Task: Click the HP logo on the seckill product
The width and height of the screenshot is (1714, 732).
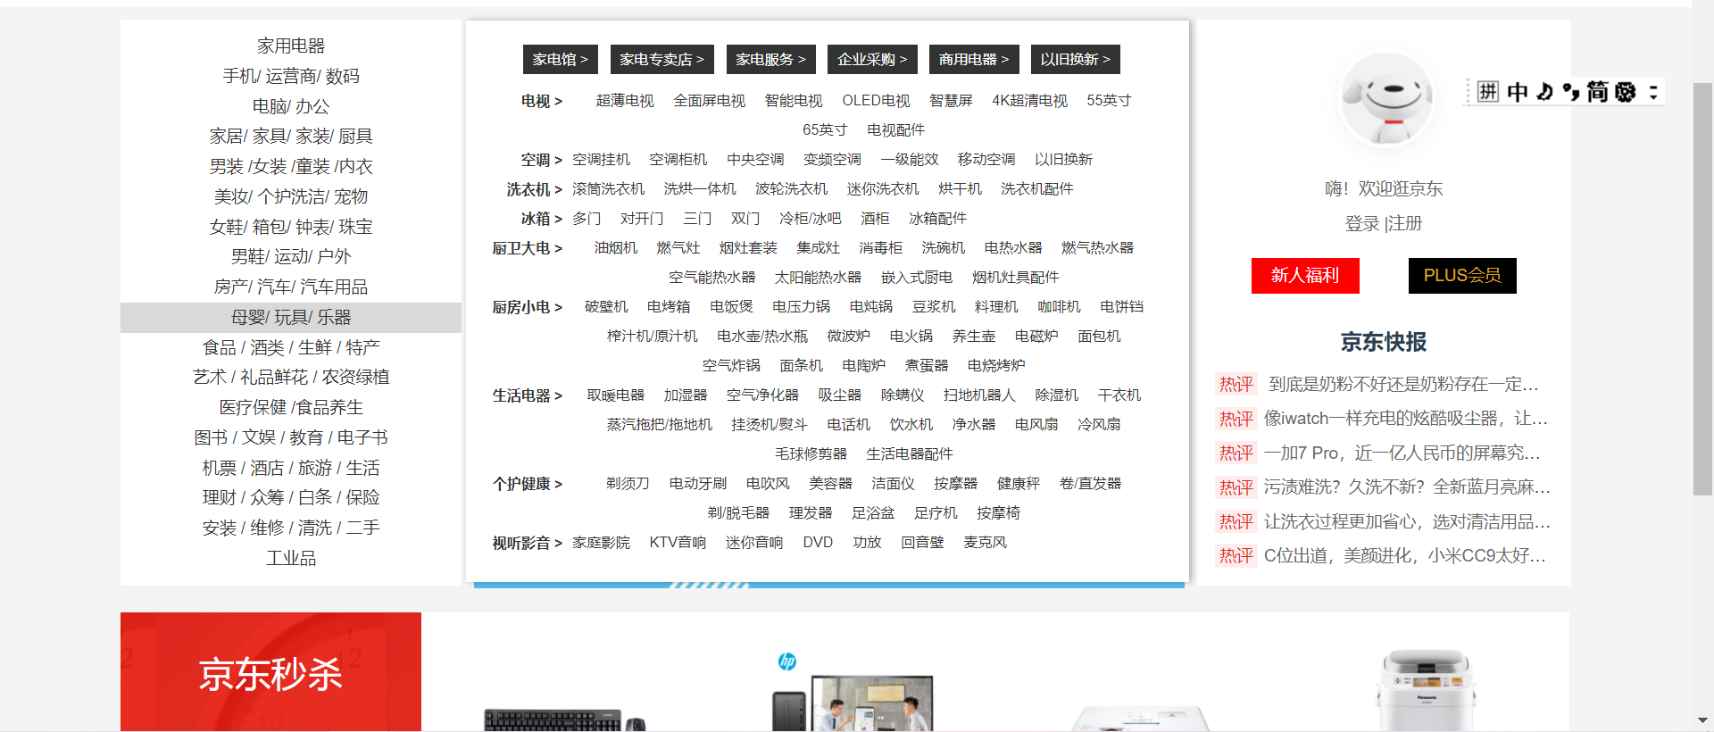Action: pos(786,661)
